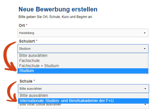Choose 'Fachschule + Studium' option
Viewport: 153px width, 110px height.
pos(83,66)
